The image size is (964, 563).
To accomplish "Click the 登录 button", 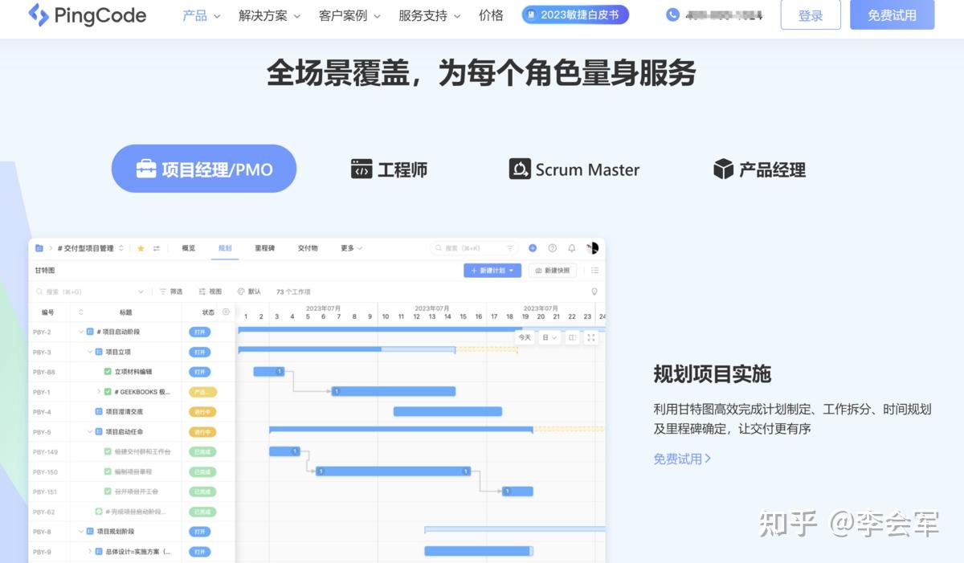I will pos(811,15).
